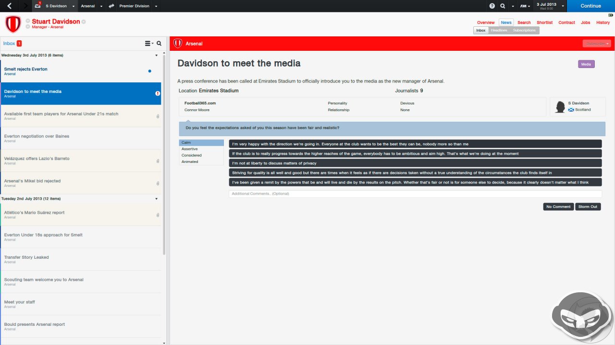Click paperclip on Available first team players item
615x345 pixels.
pyautogui.click(x=158, y=116)
